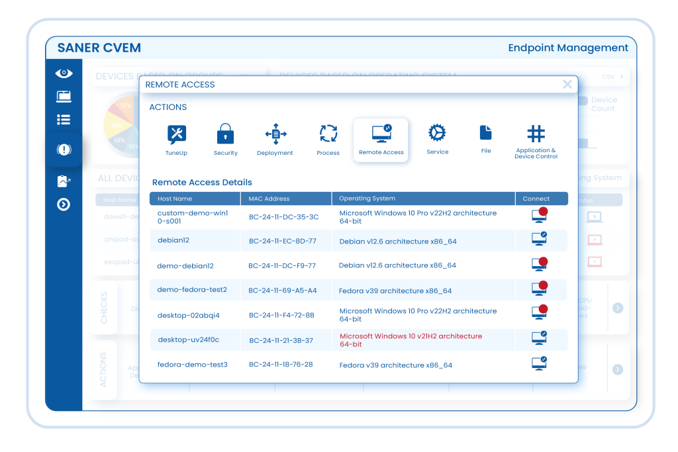
Task: Open the devices monitor sidebar icon
Action: [x=64, y=97]
